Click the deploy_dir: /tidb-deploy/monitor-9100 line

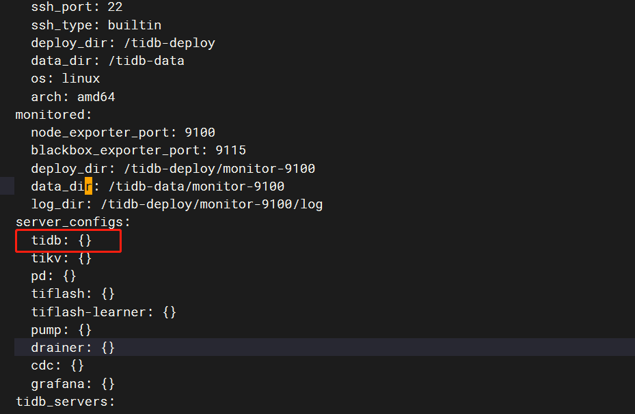pos(173,168)
